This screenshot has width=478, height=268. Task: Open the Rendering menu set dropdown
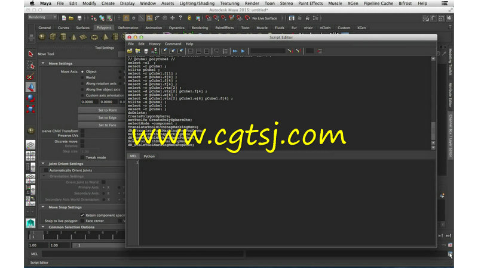pos(42,17)
